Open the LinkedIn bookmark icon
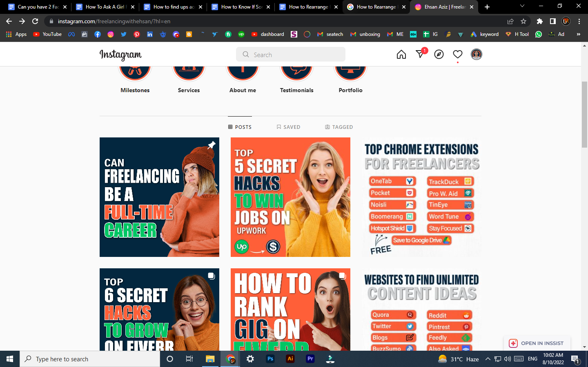 [x=150, y=34]
